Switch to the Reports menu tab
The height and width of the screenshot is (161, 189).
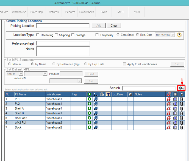pos(70,12)
